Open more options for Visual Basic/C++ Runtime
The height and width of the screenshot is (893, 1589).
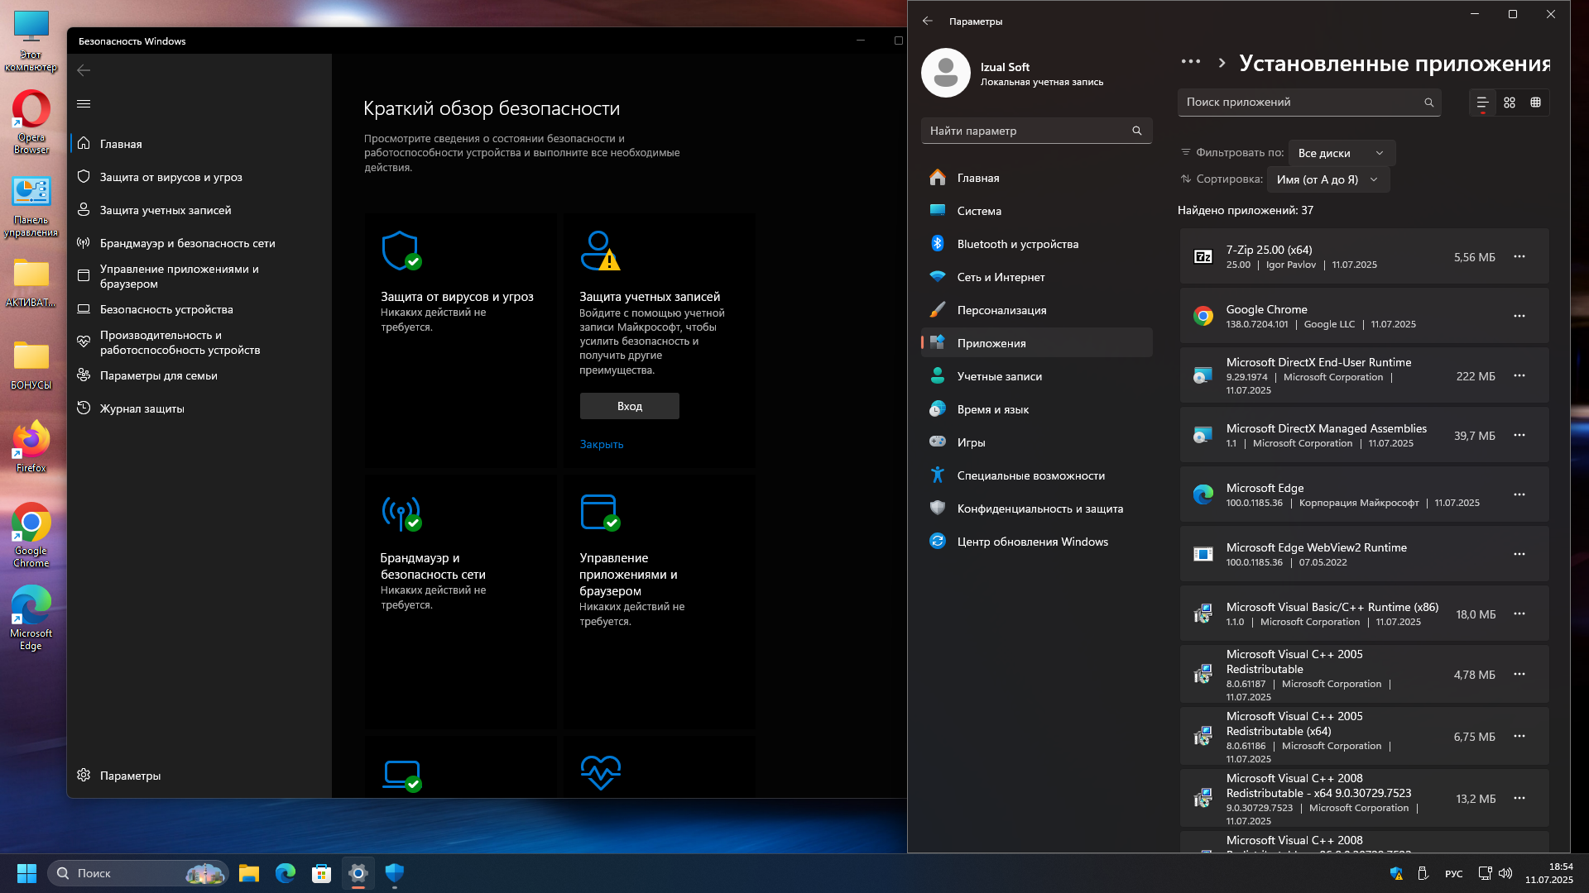(x=1519, y=614)
